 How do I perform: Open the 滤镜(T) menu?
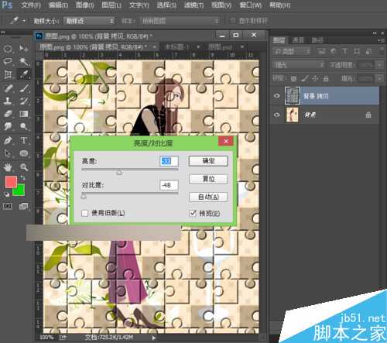coord(194,5)
